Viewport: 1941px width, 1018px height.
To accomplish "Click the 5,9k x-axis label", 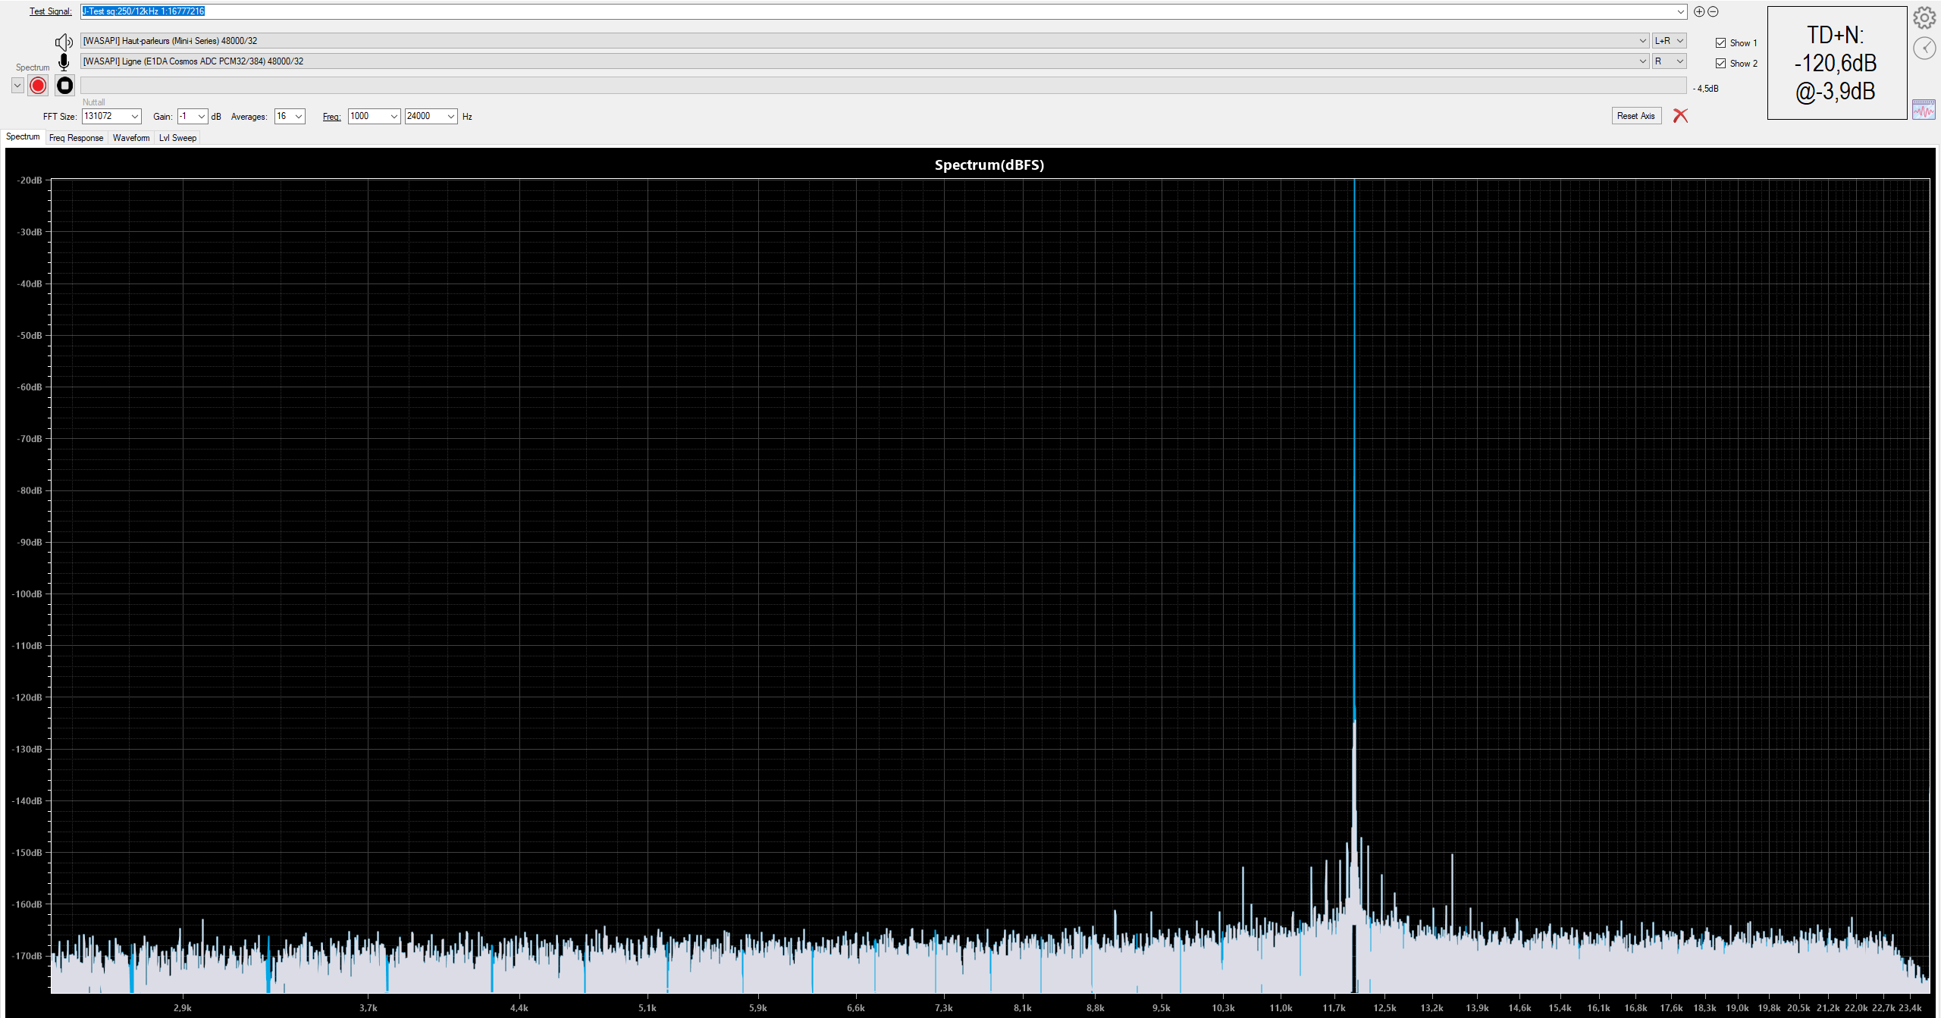I will [757, 1007].
